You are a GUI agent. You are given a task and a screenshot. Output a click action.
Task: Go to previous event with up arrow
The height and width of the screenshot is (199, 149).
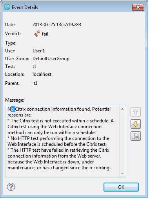pos(136,112)
